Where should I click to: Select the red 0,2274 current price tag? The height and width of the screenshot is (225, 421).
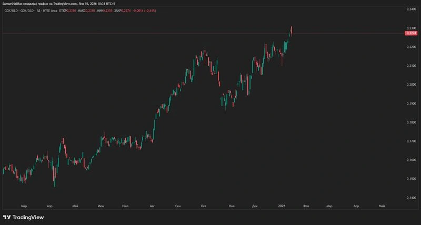(x=411, y=33)
